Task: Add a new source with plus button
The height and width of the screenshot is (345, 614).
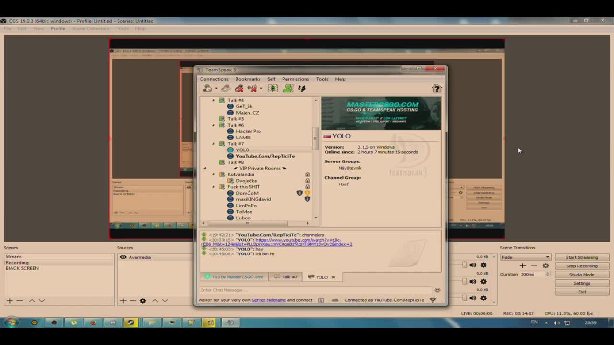Action: pyautogui.click(x=123, y=300)
